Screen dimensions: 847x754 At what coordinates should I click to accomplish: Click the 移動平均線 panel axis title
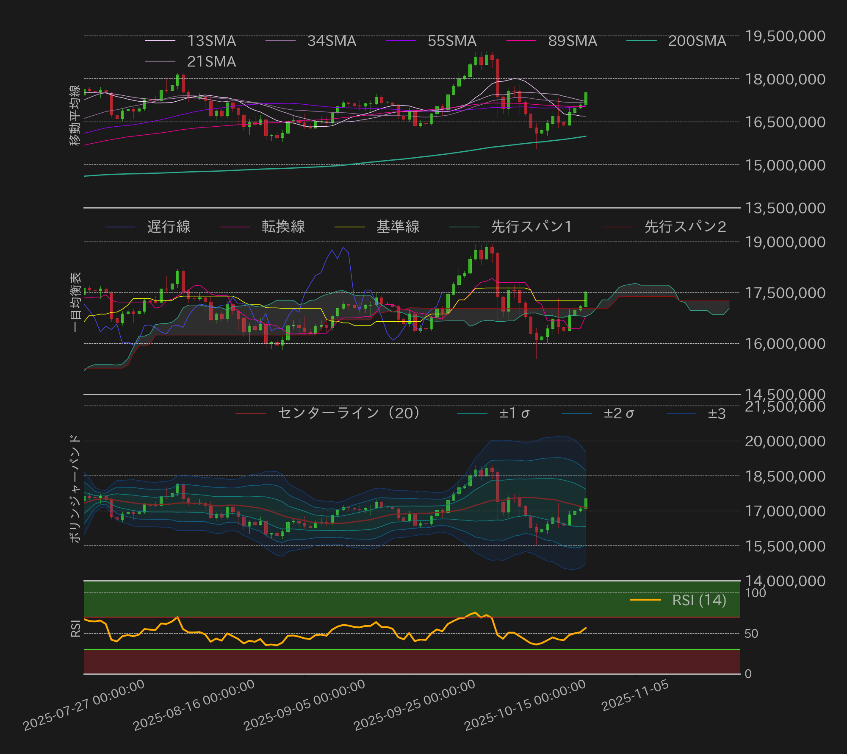75,115
